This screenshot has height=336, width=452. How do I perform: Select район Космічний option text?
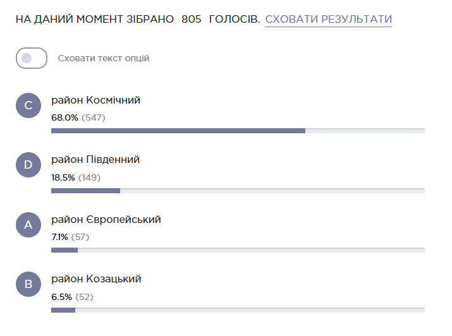95,100
